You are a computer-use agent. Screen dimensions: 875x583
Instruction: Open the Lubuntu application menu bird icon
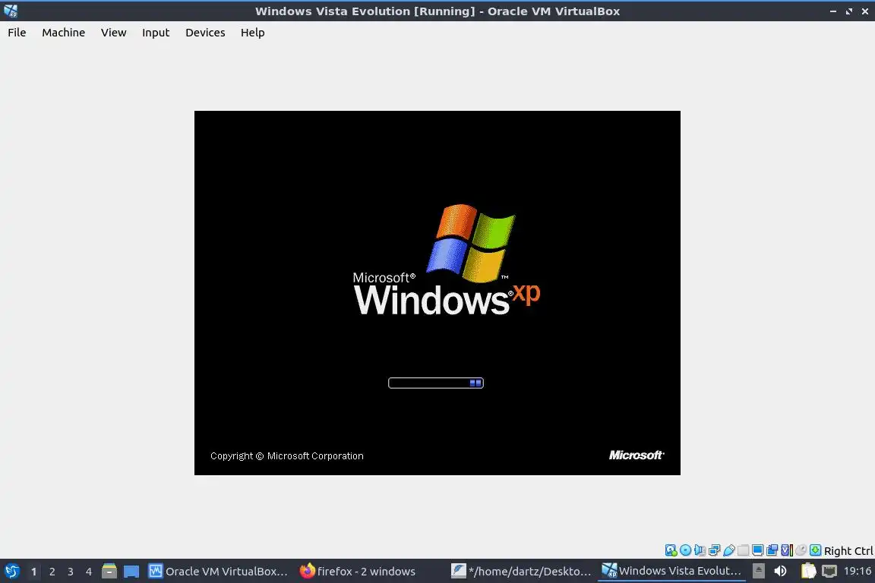click(11, 571)
